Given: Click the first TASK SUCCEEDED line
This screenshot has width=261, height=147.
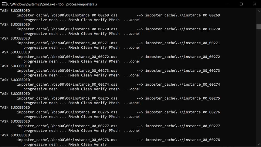Looking at the screenshot, I should pyautogui.click(x=15, y=11).
